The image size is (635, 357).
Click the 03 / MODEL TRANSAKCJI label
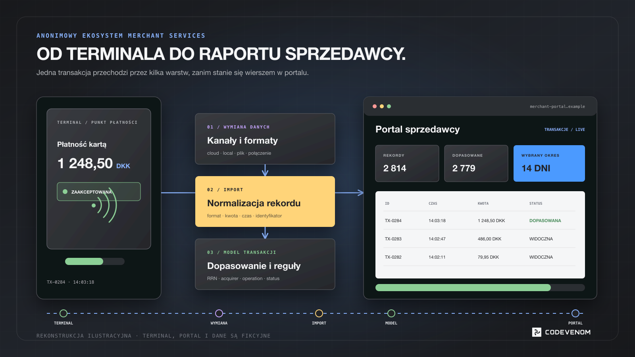click(242, 252)
